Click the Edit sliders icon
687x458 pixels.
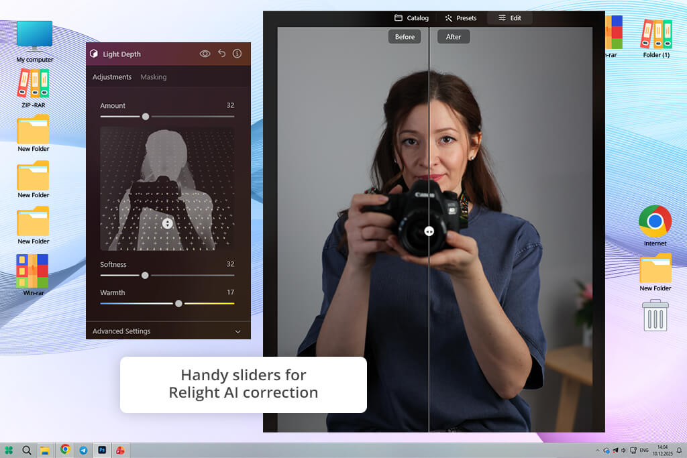pos(502,17)
